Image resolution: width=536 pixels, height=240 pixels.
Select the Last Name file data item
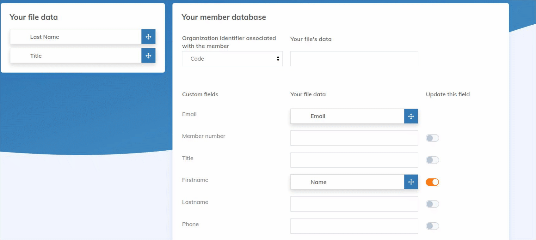coord(76,37)
